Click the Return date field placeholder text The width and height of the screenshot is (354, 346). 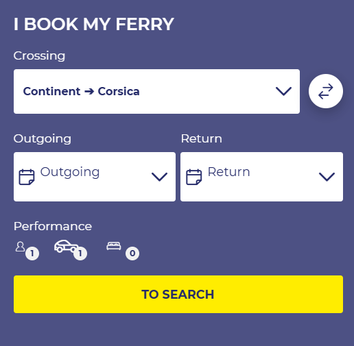pos(228,172)
